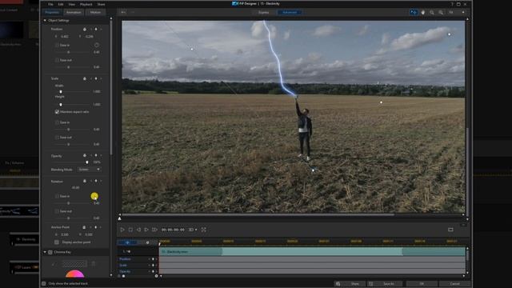Collapse the Chroma Key section

(x=45, y=252)
